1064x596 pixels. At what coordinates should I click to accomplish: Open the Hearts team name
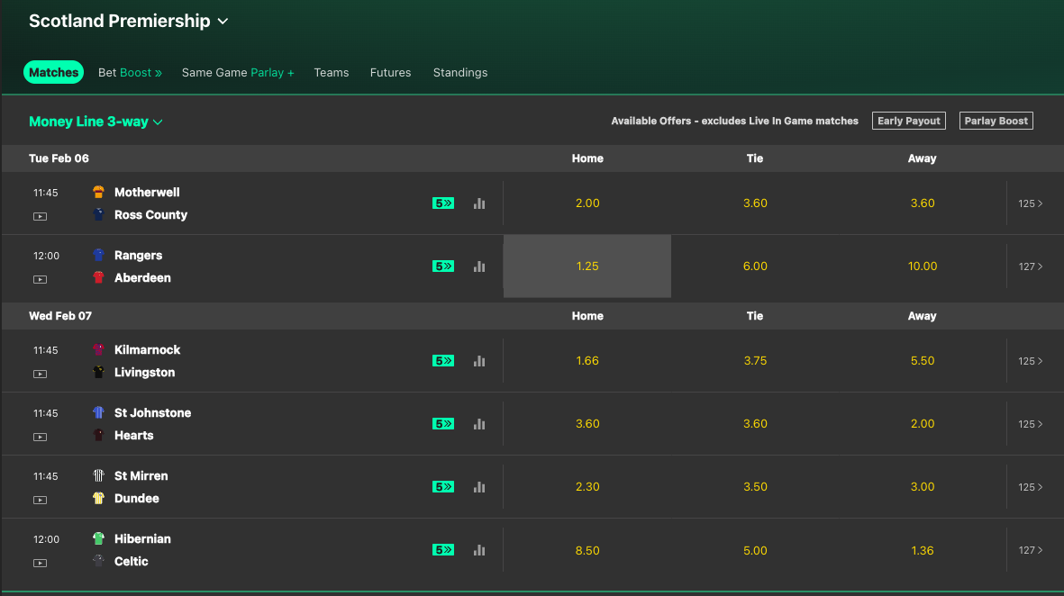(x=133, y=436)
